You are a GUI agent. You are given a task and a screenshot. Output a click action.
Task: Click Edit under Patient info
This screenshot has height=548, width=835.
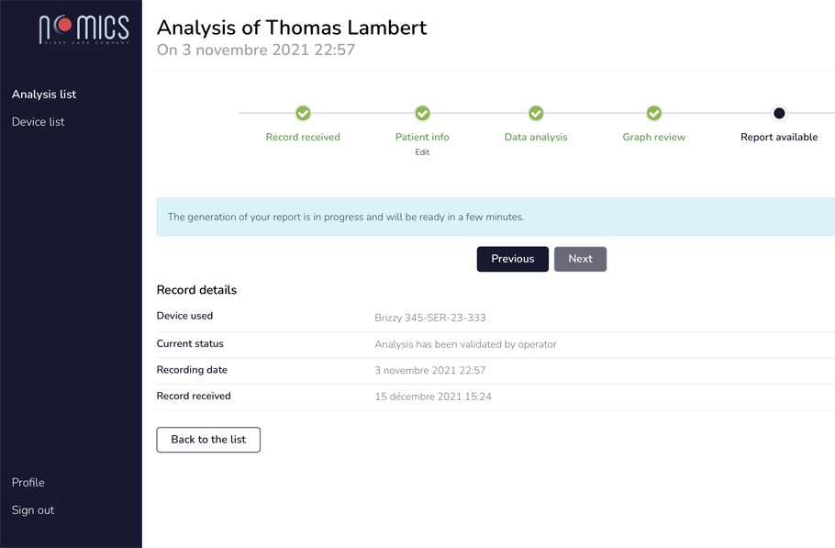422,152
